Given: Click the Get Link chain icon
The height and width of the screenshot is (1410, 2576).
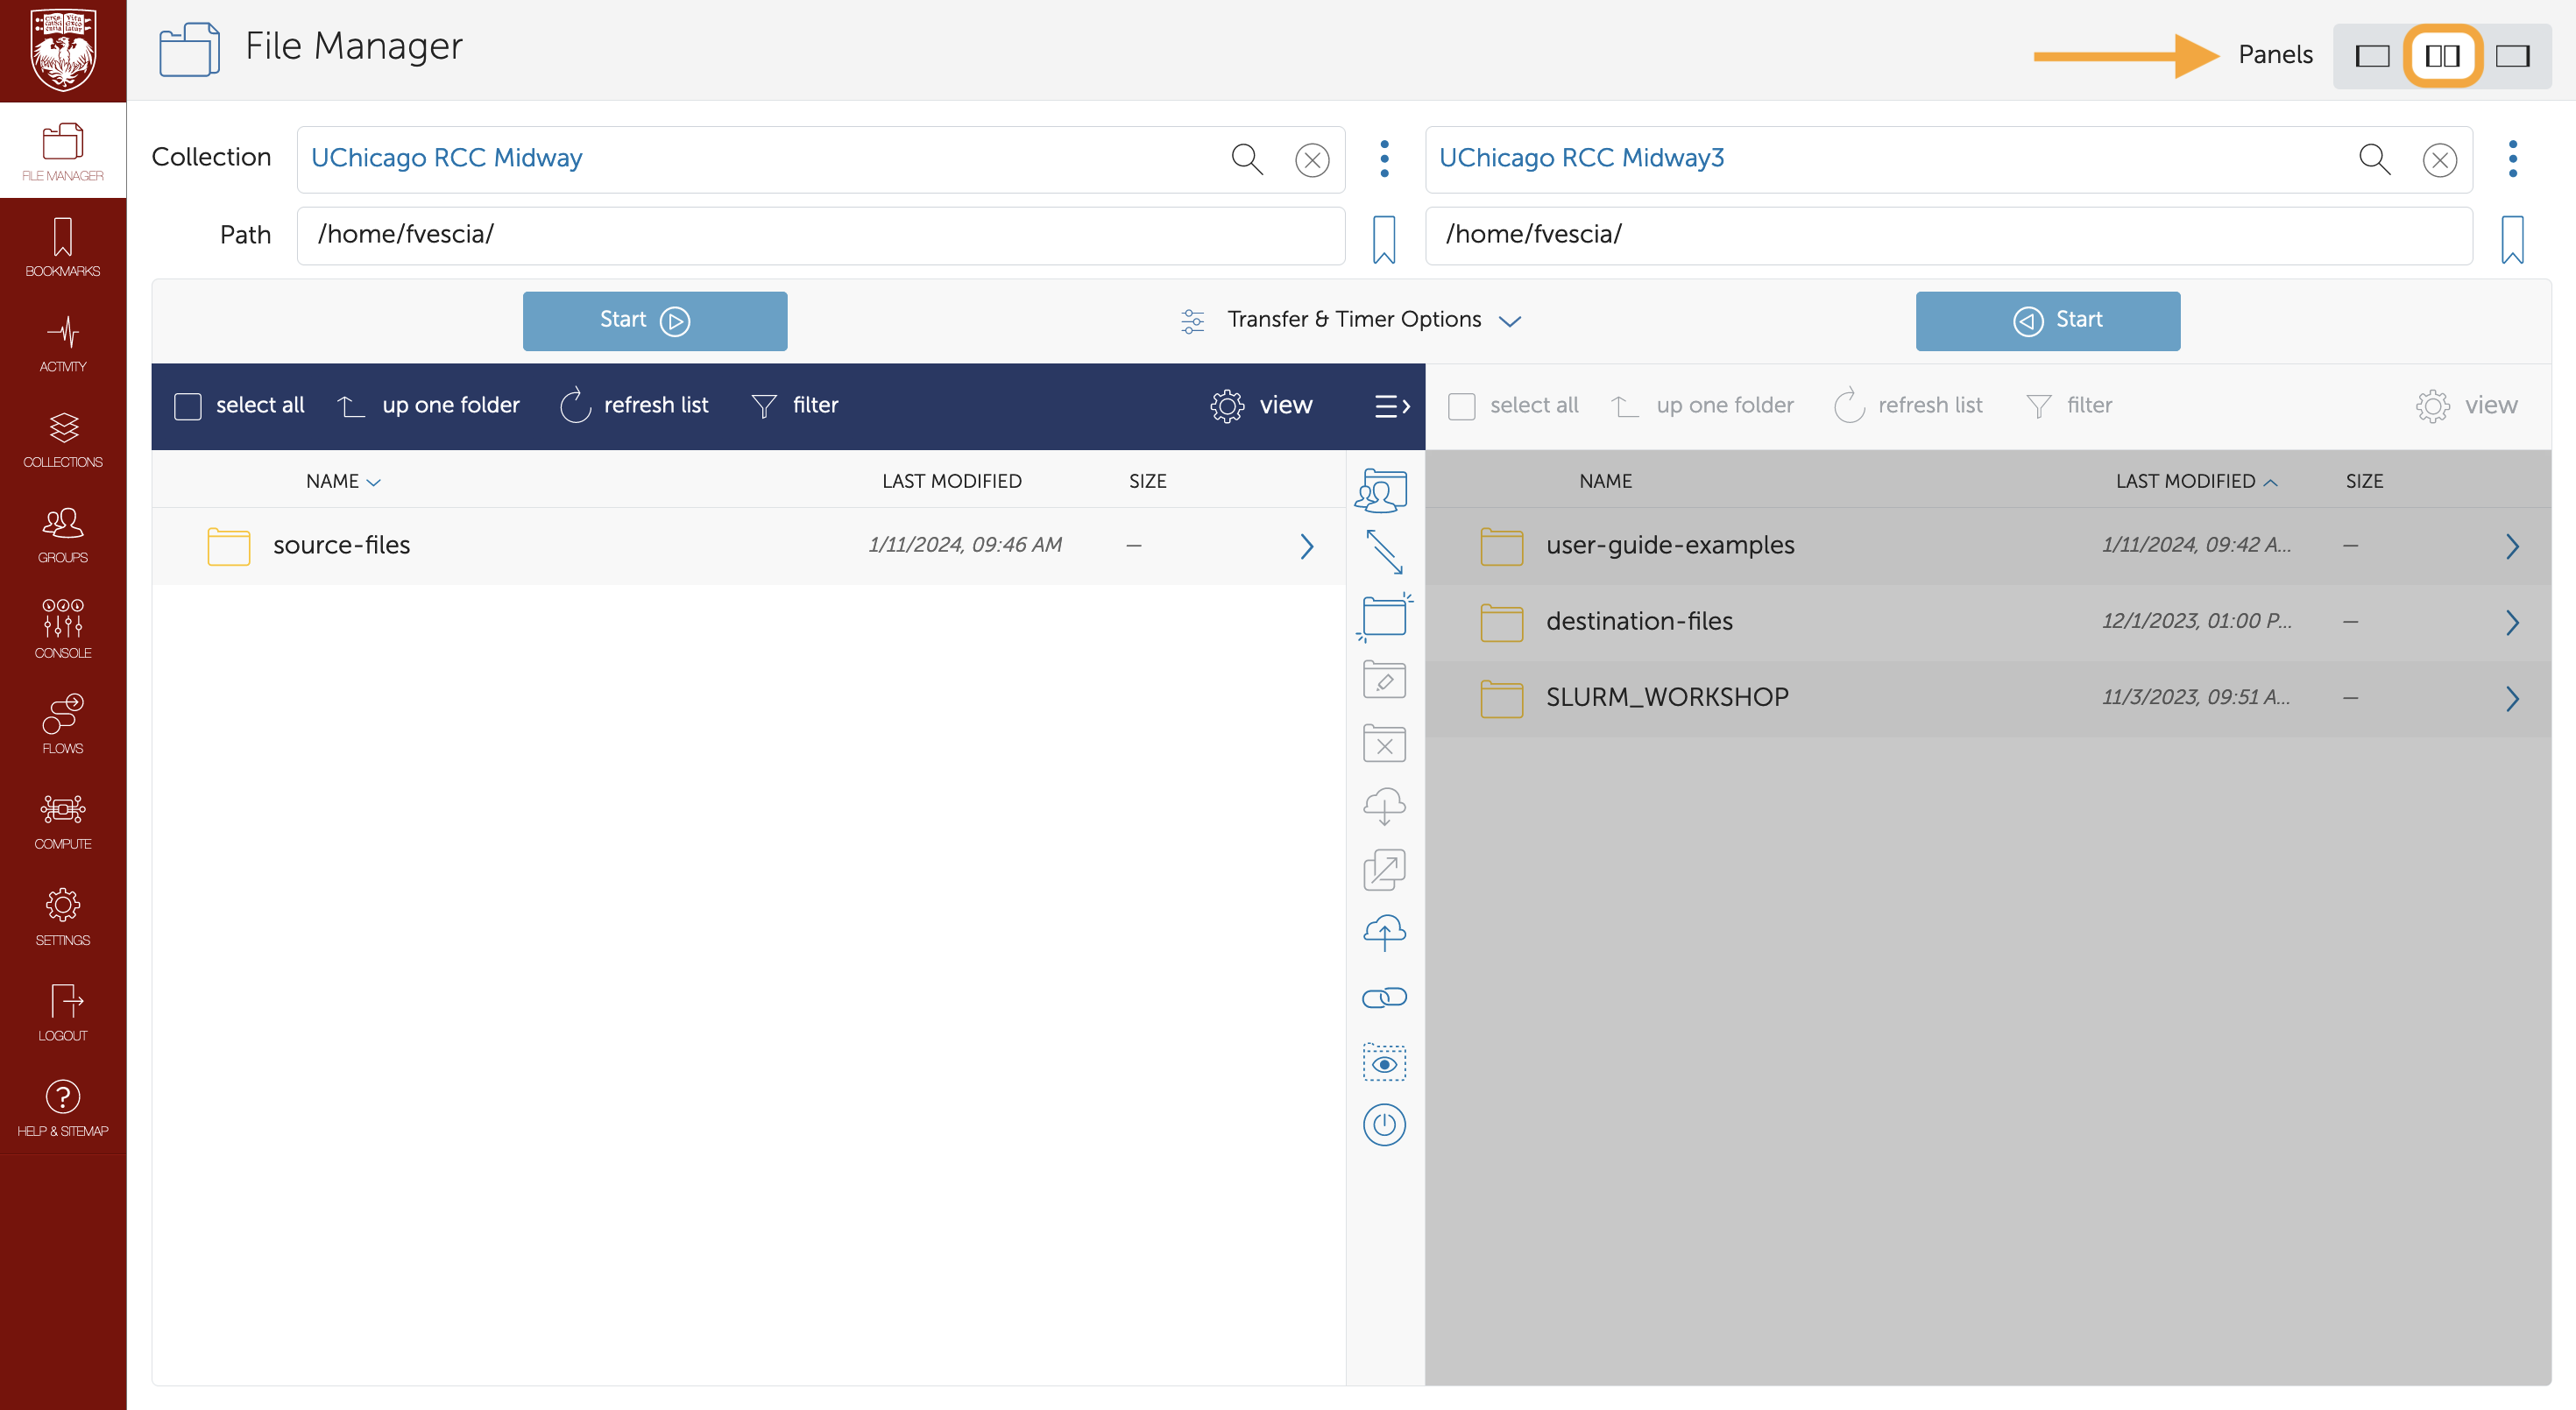Looking at the screenshot, I should (1384, 998).
